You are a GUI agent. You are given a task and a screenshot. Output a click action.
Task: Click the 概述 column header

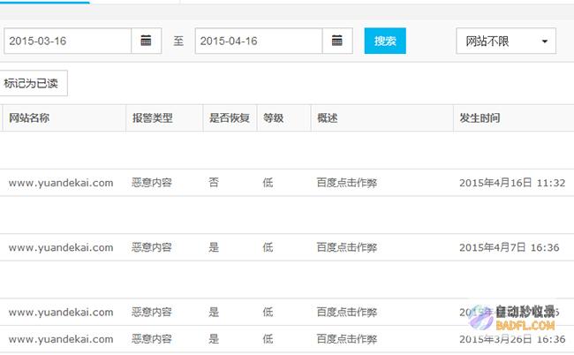(x=328, y=117)
